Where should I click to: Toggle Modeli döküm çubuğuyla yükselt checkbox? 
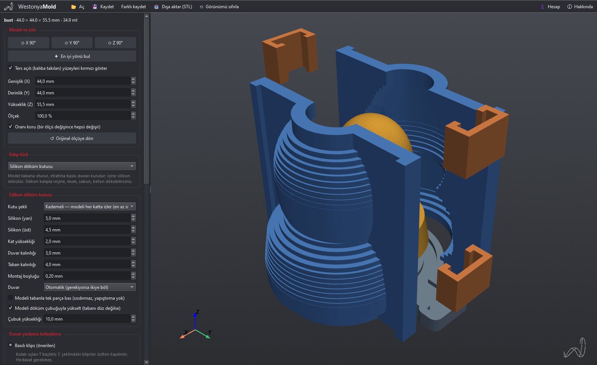tap(11, 308)
